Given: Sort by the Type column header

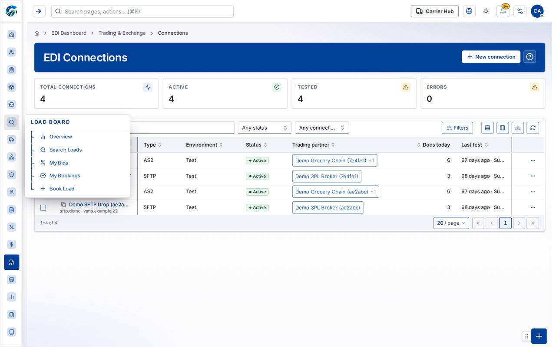Looking at the screenshot, I should [152, 145].
